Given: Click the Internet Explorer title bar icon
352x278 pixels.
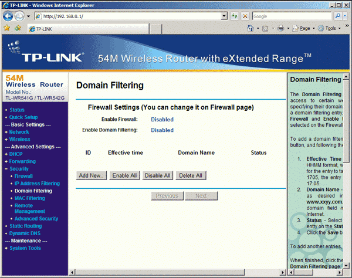Looking at the screenshot, I should 6,5.
